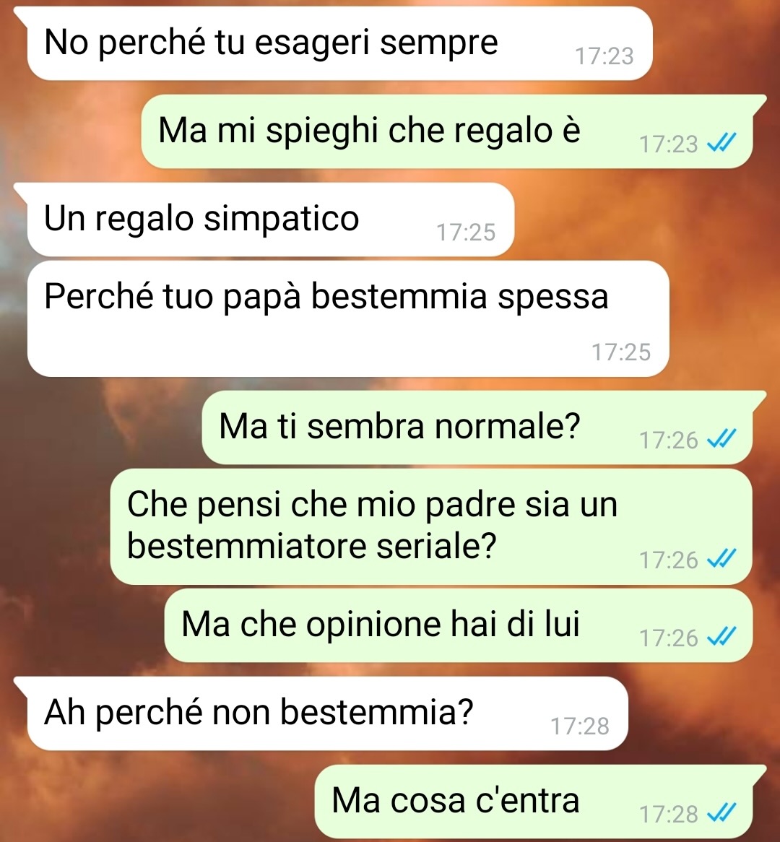780x842 pixels.
Task: Tap the 17:25 timestamp under 'Un regalo simpatico'
Action: coord(466,232)
